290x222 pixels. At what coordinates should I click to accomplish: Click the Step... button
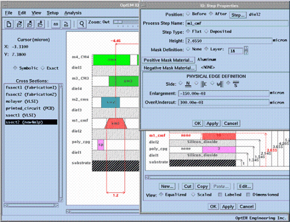pyautogui.click(x=238, y=15)
